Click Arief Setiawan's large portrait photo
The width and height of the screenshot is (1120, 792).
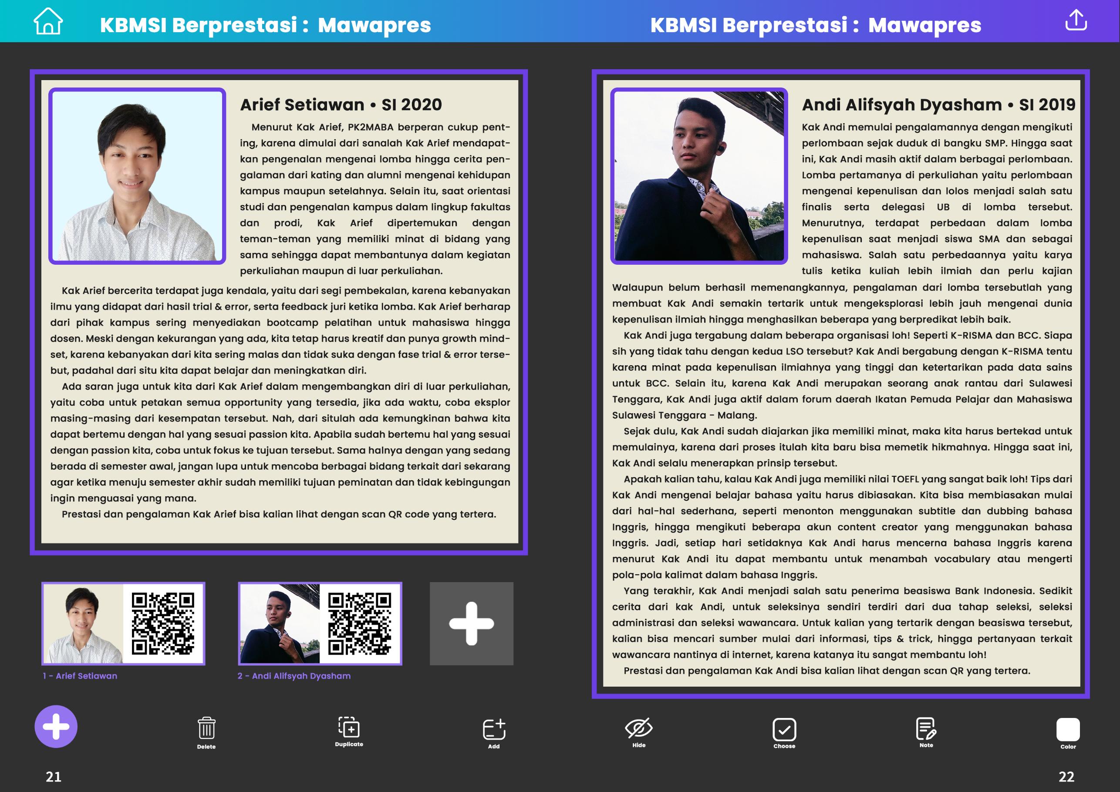137,176
